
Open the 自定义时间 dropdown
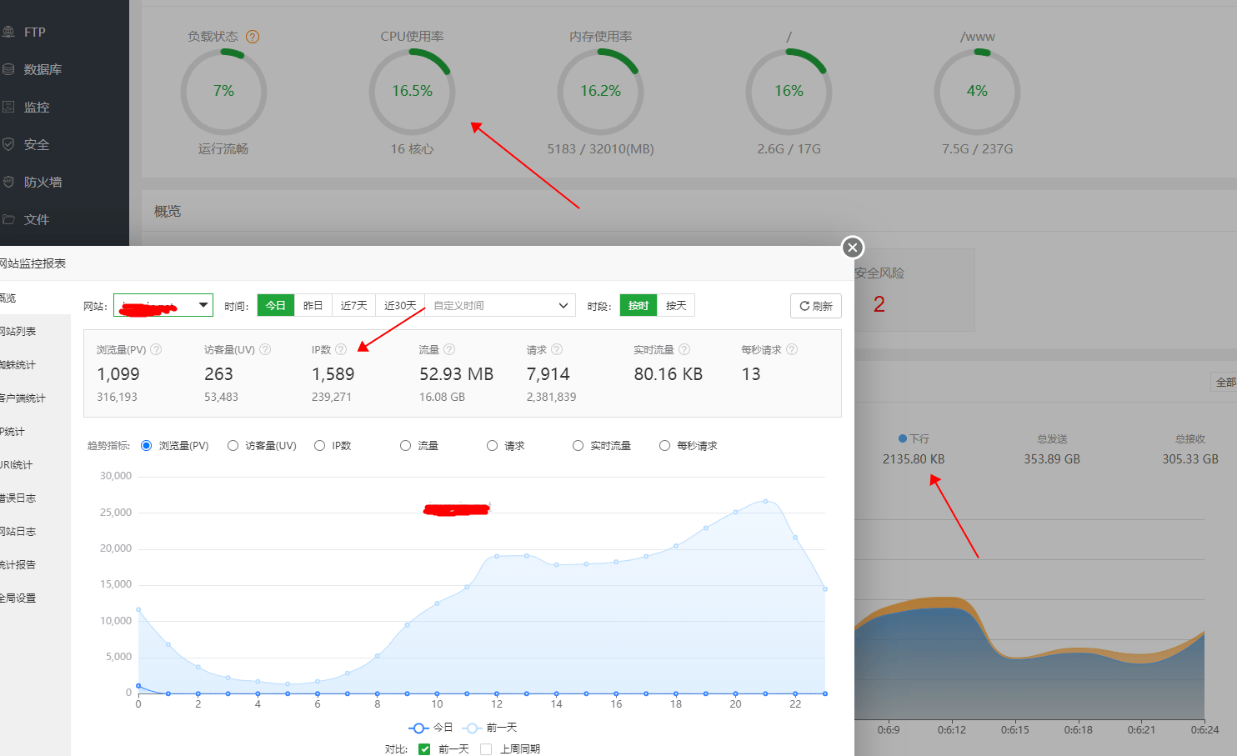click(500, 305)
